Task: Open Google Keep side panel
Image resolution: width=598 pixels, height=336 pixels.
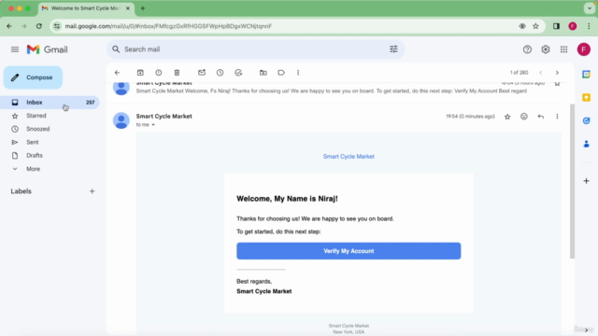Action: click(586, 97)
